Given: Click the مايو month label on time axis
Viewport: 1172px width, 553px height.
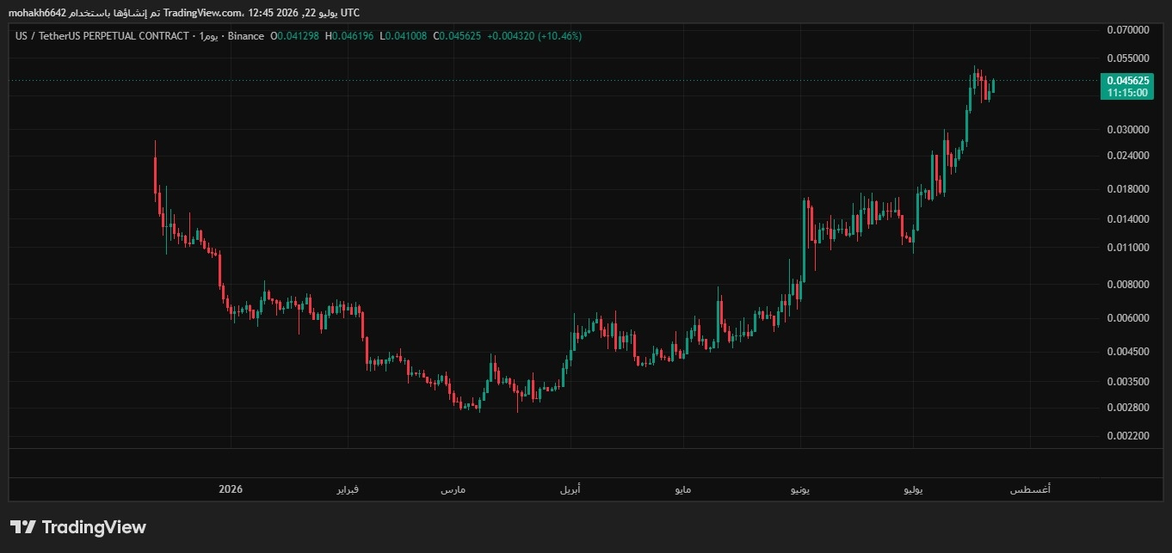Looking at the screenshot, I should (x=682, y=490).
